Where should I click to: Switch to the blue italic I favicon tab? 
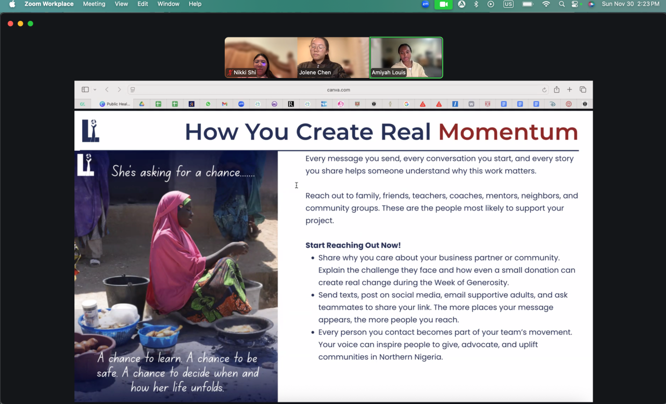455,104
